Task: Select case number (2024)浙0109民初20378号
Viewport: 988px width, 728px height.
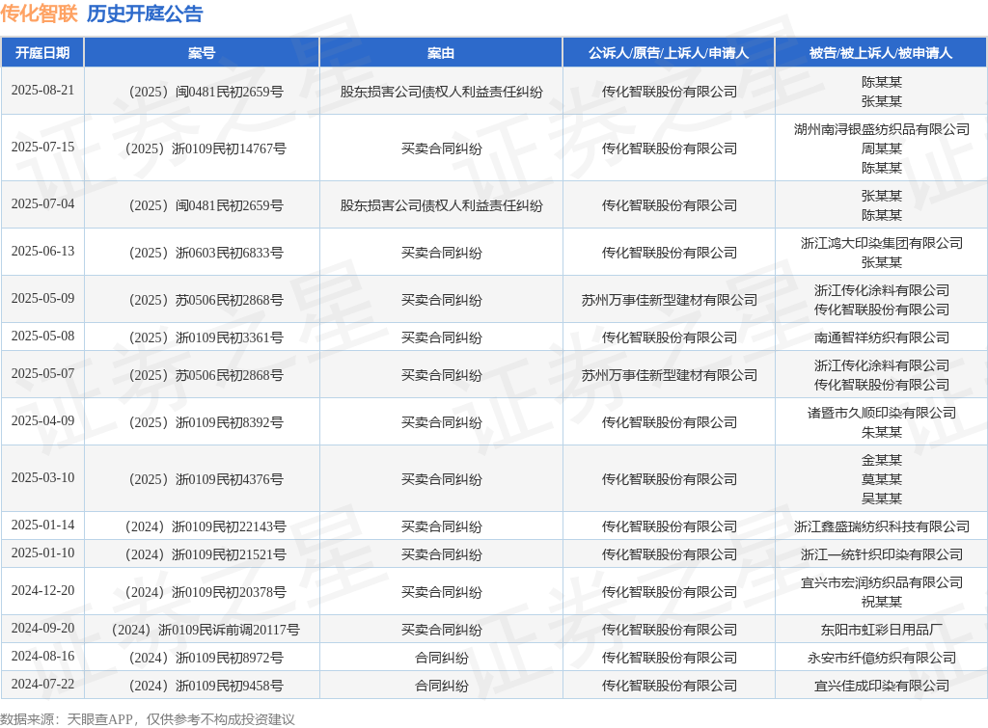Action: (x=206, y=593)
